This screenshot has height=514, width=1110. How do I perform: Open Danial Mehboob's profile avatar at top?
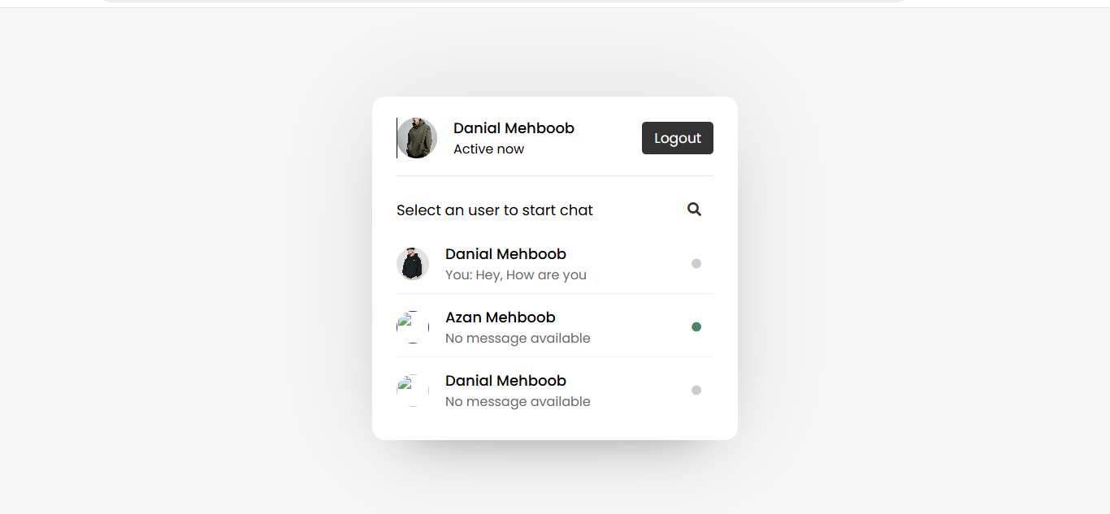coord(416,137)
